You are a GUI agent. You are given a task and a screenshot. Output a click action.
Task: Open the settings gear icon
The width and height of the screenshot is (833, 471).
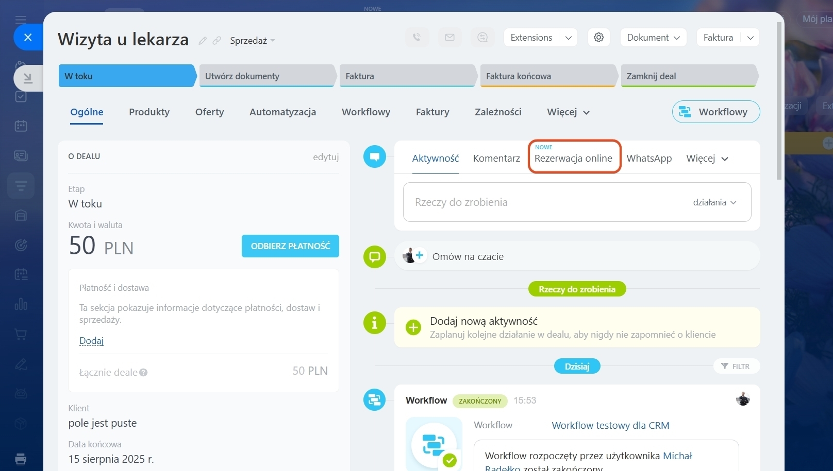coord(598,38)
